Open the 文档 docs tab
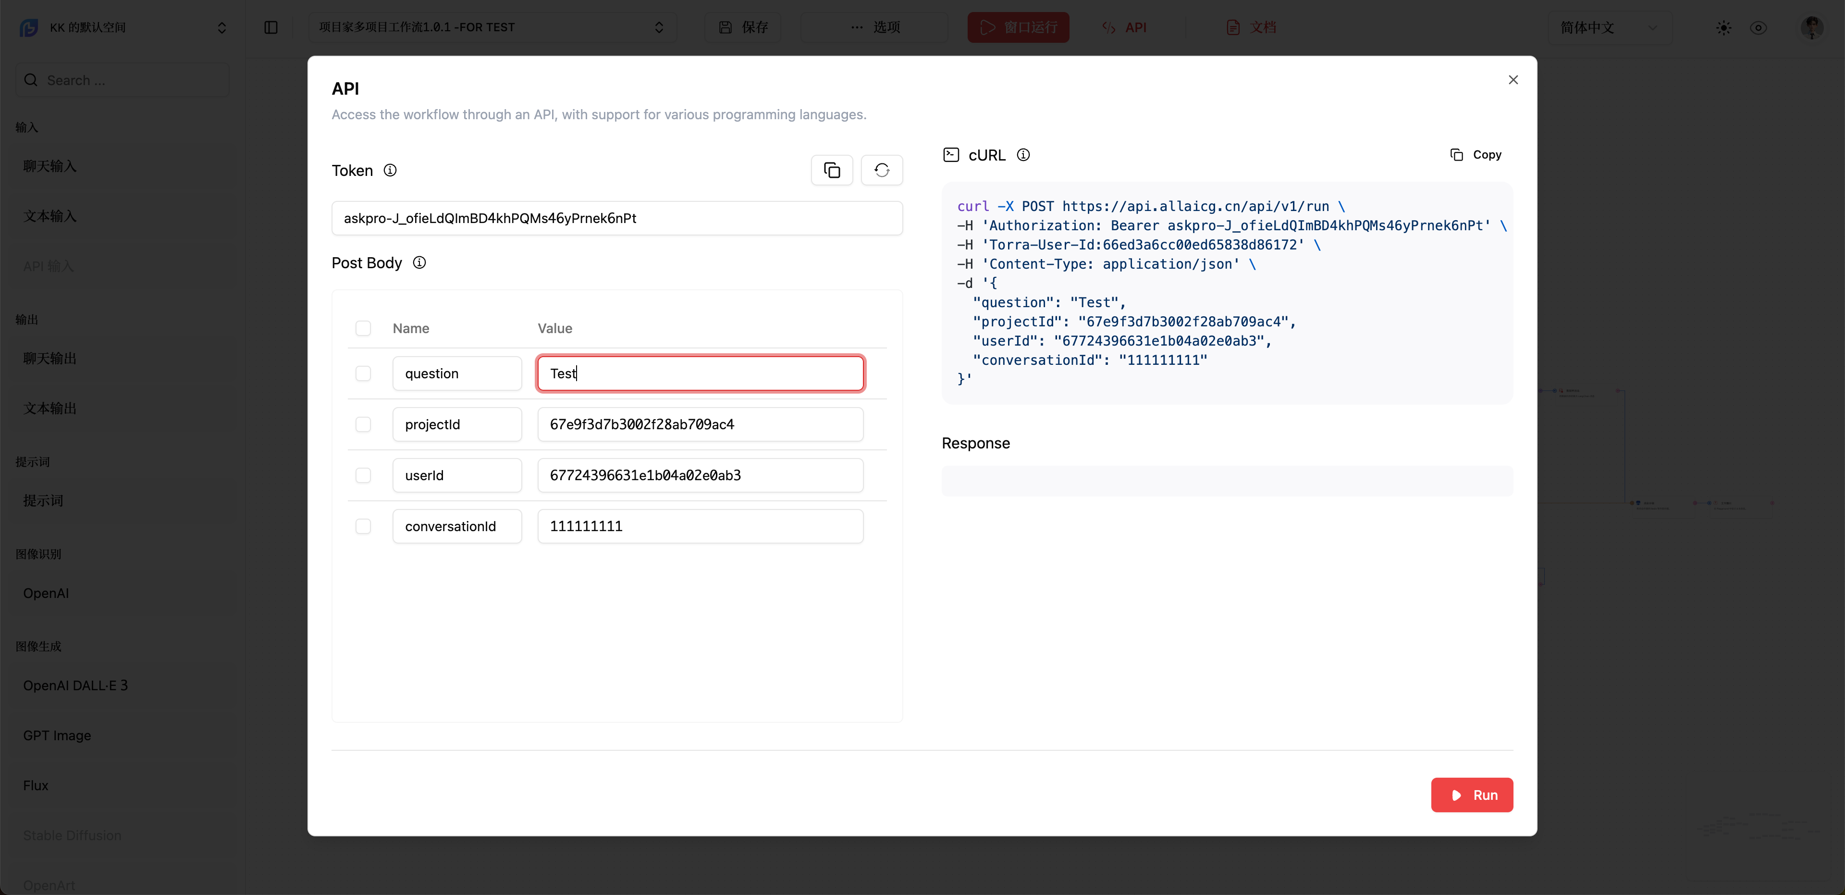 1251,27
